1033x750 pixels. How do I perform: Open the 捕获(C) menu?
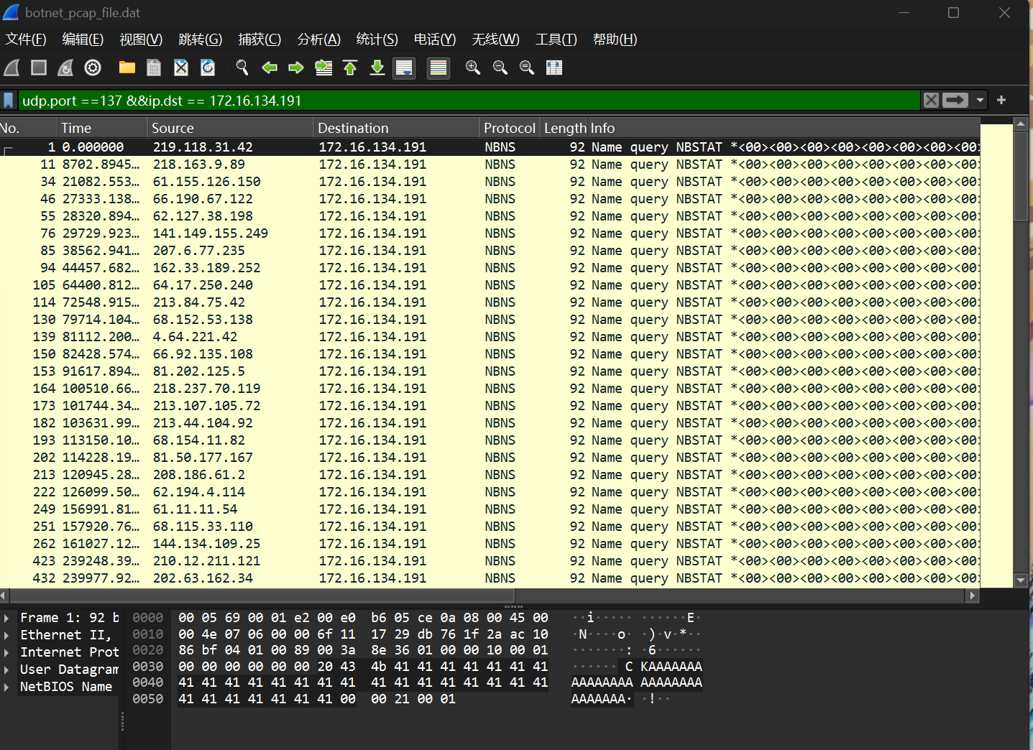point(260,40)
